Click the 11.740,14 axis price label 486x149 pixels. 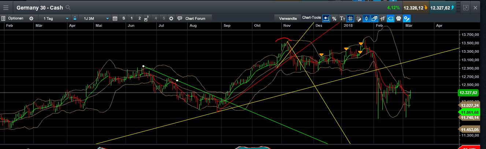pyautogui.click(x=469, y=118)
